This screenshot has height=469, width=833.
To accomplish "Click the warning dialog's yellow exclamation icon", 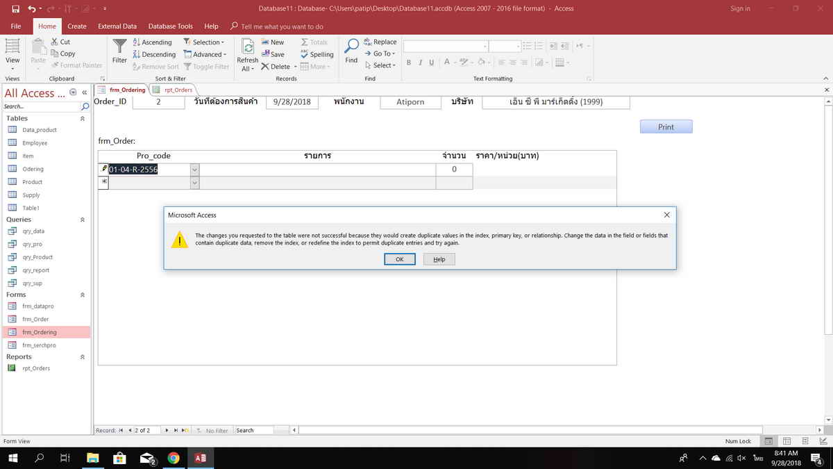I will tap(180, 240).
